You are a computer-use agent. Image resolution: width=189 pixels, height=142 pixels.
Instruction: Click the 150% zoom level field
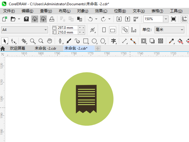click(x=153, y=19)
